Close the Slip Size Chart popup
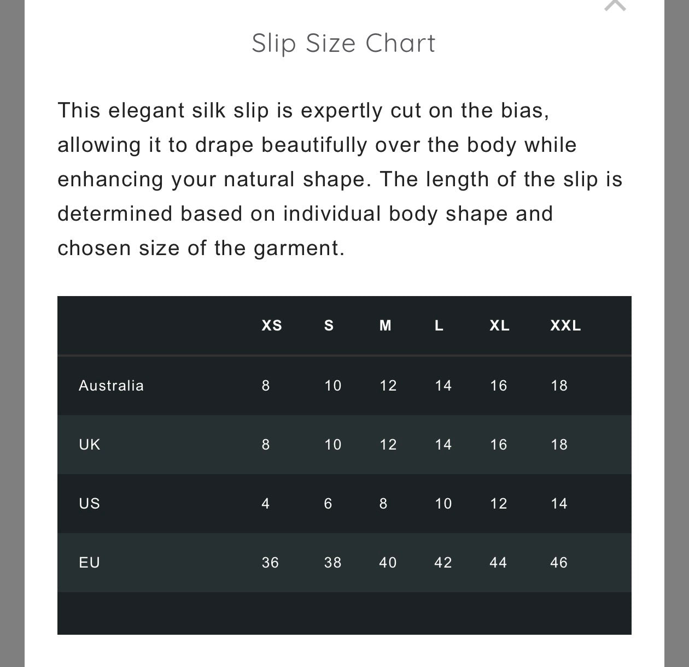Viewport: 689px width, 667px height. pos(615,4)
